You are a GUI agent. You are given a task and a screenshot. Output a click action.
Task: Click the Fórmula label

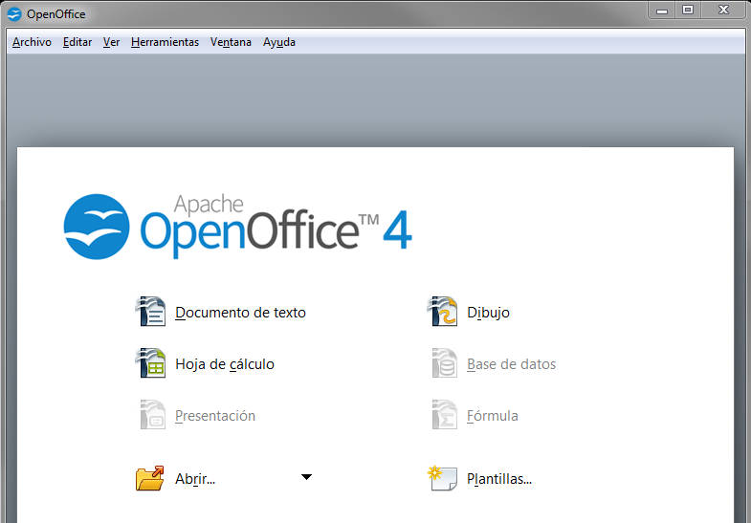493,415
